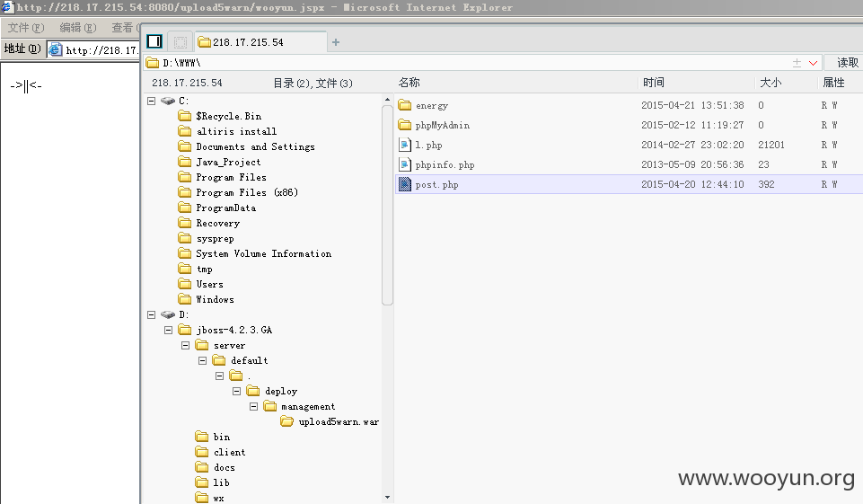Screen dimensions: 863x504
Task: Select the wx folder in tree
Action: pyautogui.click(x=218, y=498)
